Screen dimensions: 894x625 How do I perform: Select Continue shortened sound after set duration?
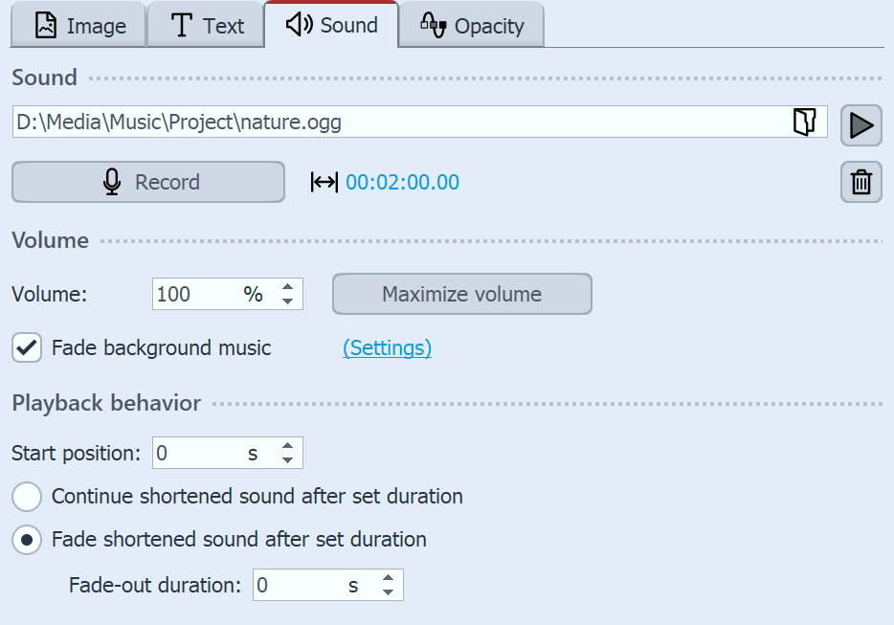click(x=26, y=497)
